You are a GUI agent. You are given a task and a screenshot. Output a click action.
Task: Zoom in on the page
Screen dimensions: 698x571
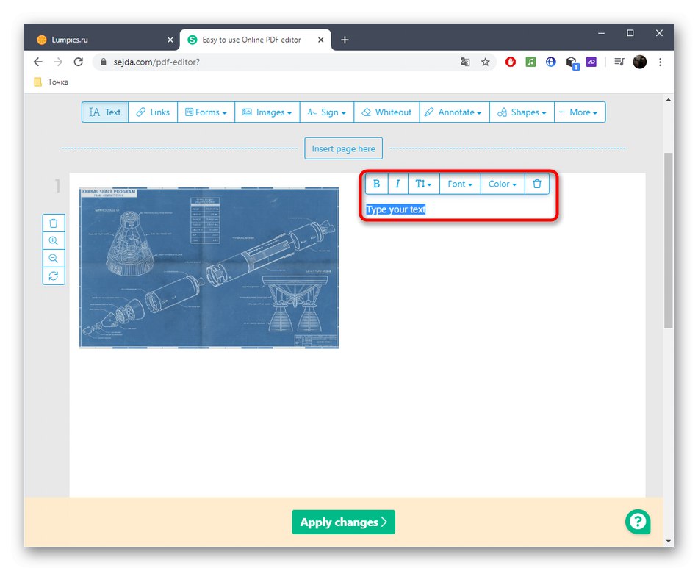53,240
